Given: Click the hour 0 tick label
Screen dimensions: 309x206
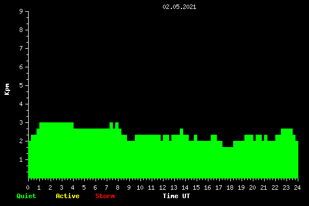Looking at the screenshot, I should point(28,187).
